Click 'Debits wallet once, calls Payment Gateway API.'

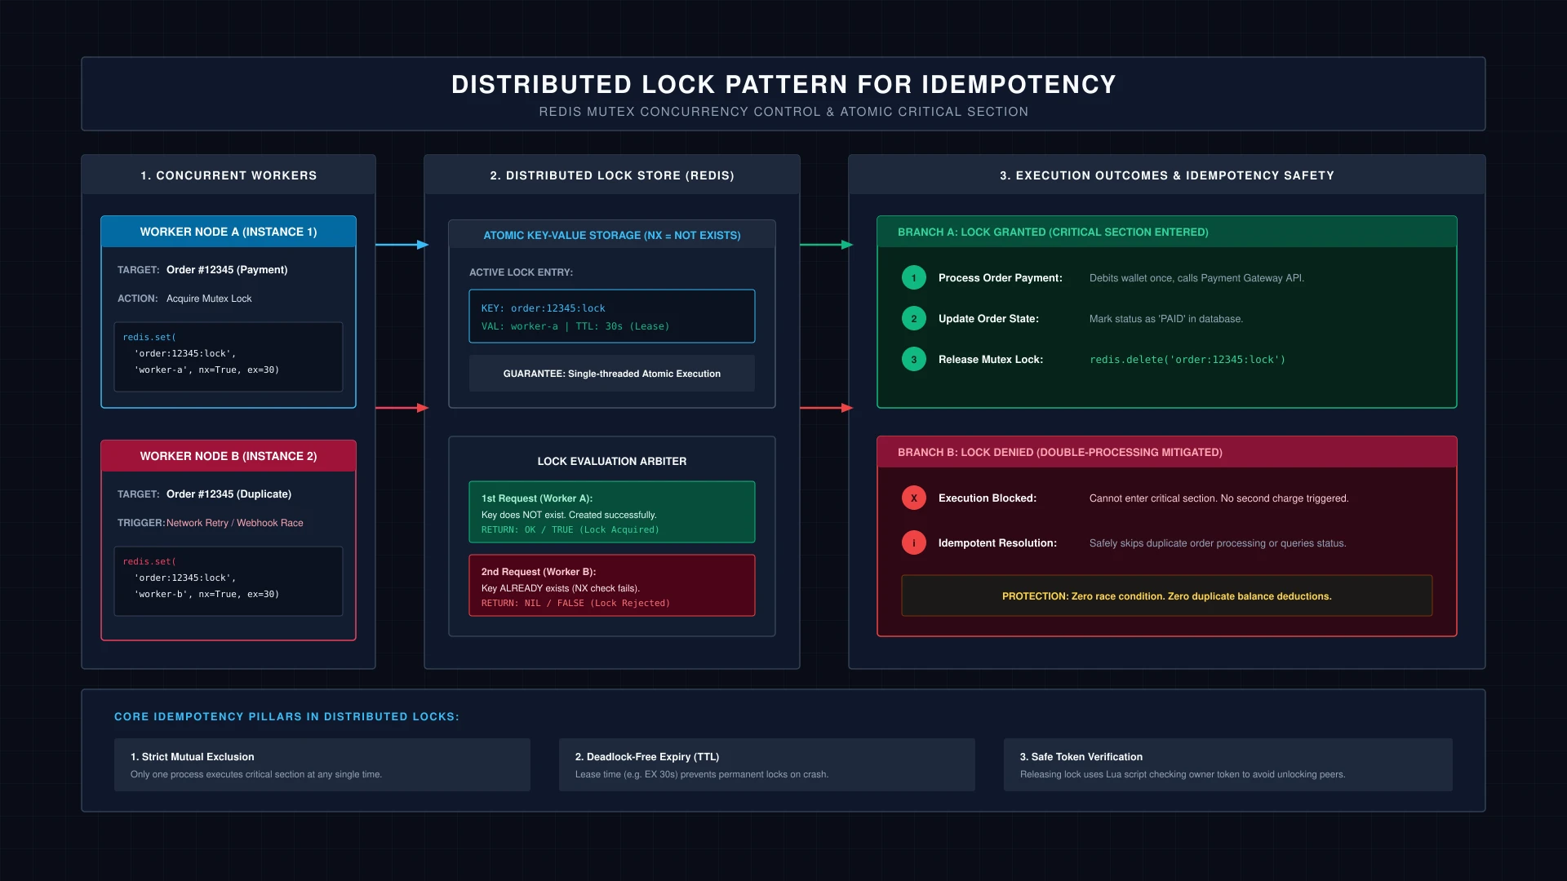[x=1196, y=278]
